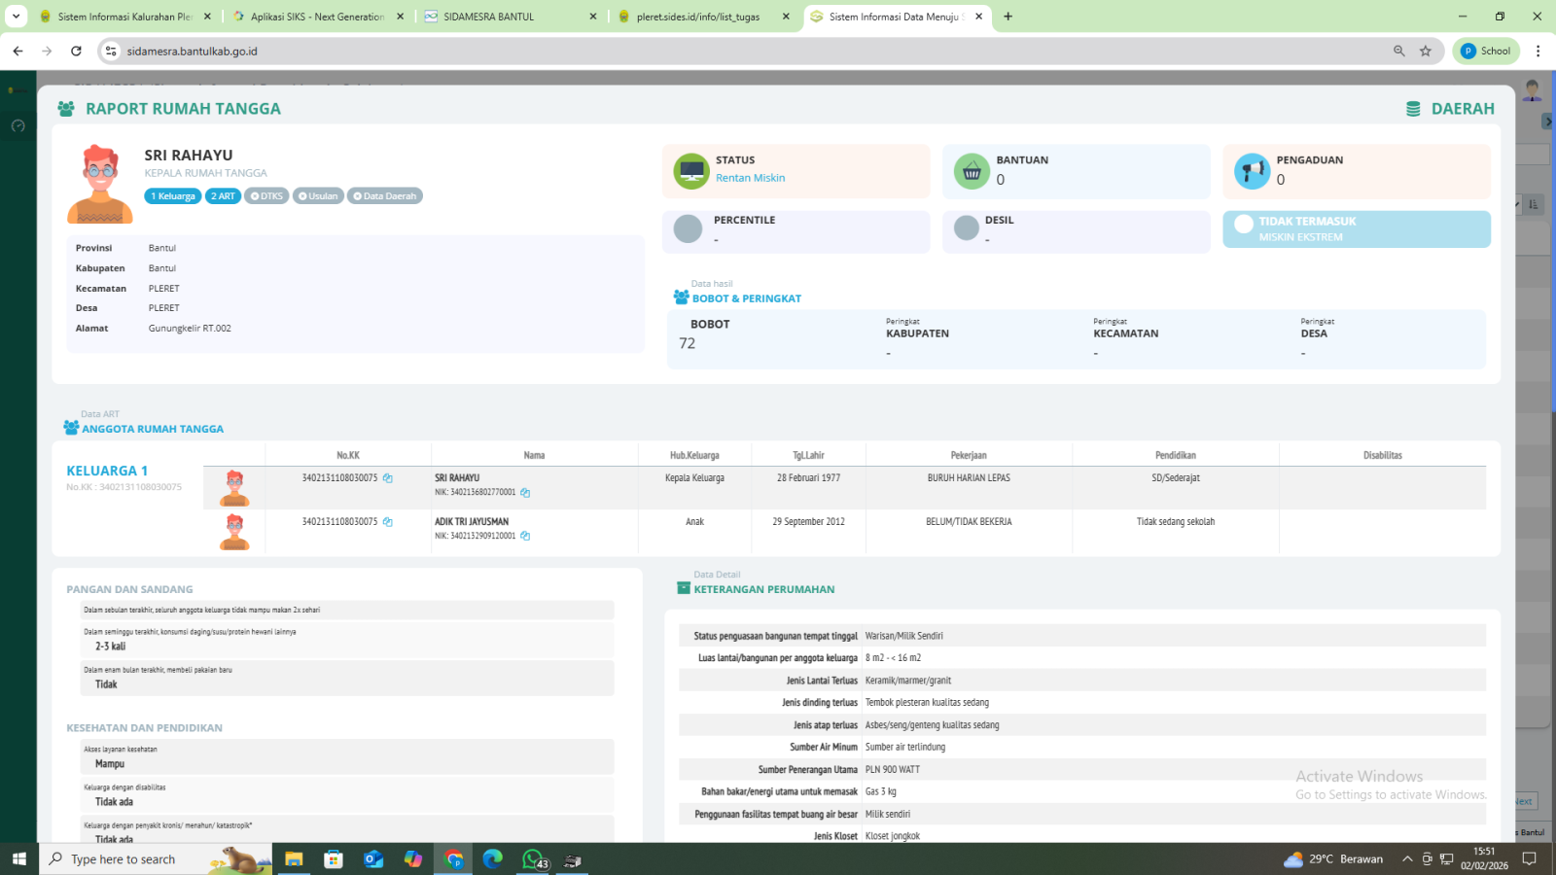1556x875 pixels.
Task: Bookmark this page with the star icon
Action: pos(1426,52)
